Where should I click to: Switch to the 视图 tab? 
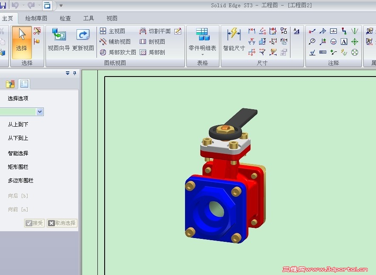click(112, 18)
